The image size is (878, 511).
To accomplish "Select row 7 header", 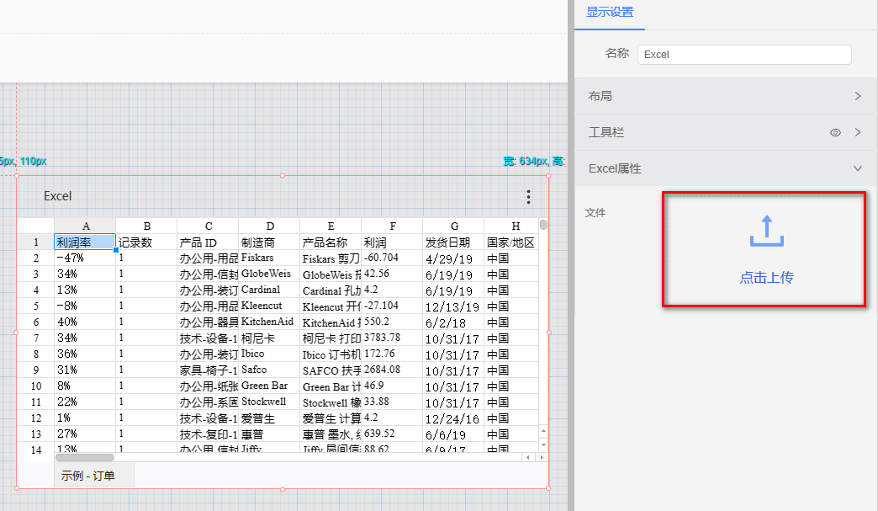I will pyautogui.click(x=35, y=338).
